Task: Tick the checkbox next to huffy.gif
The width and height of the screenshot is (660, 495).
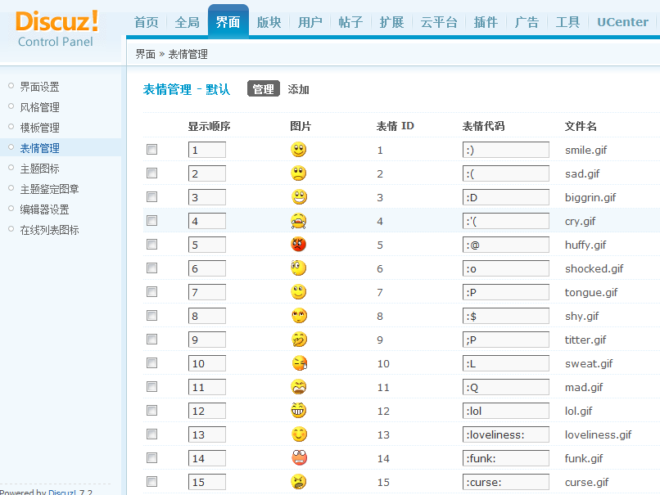Action: pos(152,245)
